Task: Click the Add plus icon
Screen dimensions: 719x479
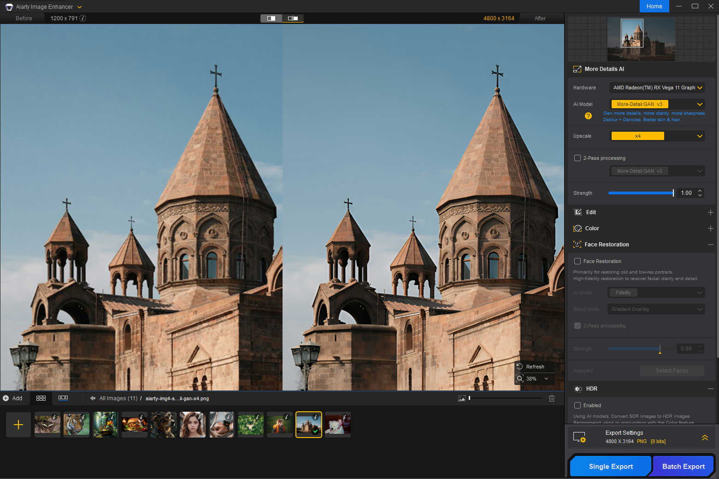Action: coord(6,398)
